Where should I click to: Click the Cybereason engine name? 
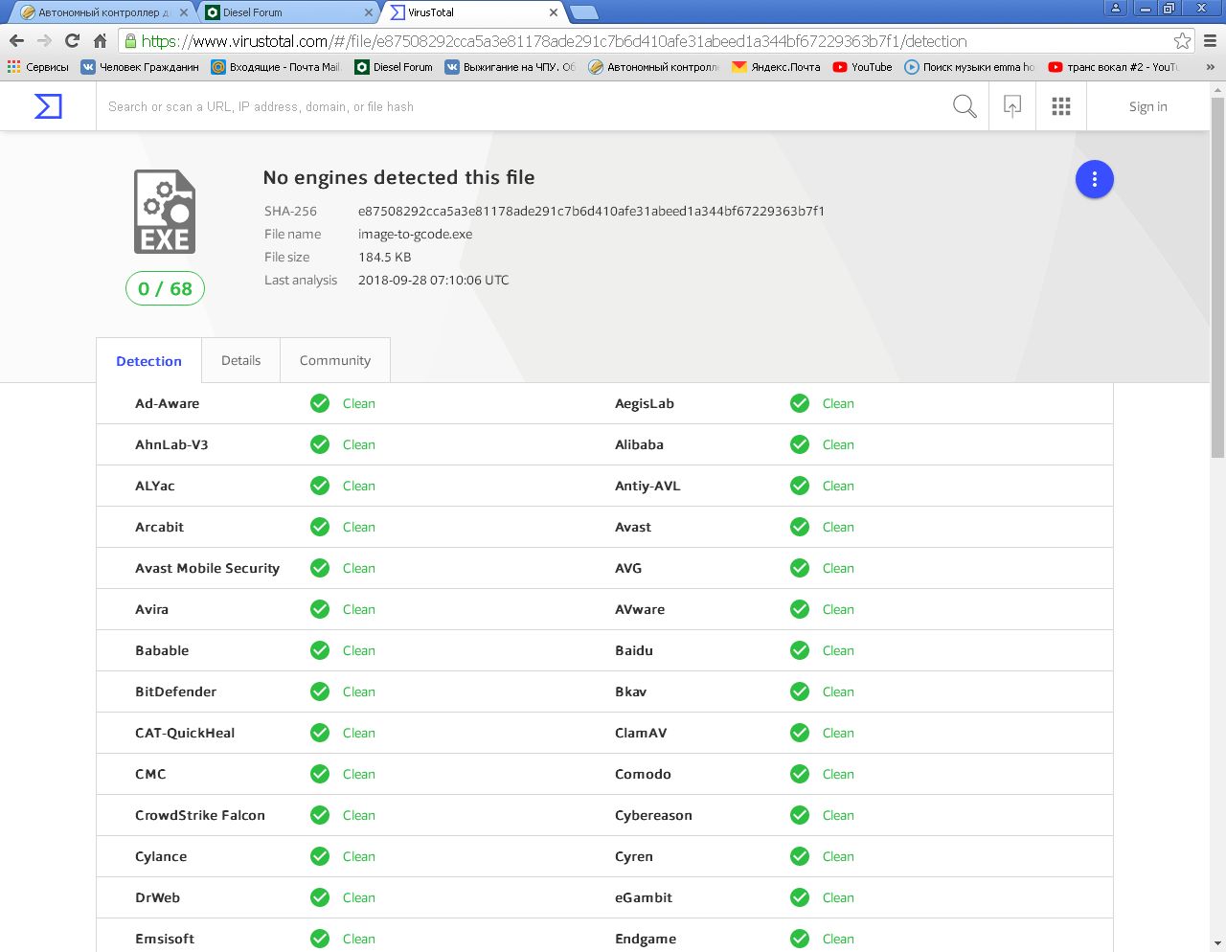pyautogui.click(x=653, y=815)
